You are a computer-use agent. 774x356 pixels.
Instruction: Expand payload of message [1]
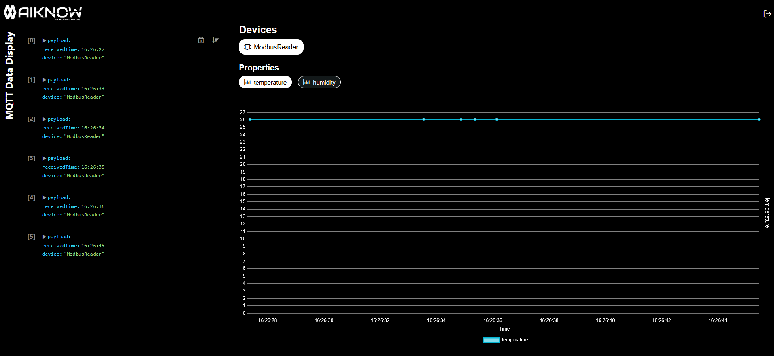[x=44, y=80]
